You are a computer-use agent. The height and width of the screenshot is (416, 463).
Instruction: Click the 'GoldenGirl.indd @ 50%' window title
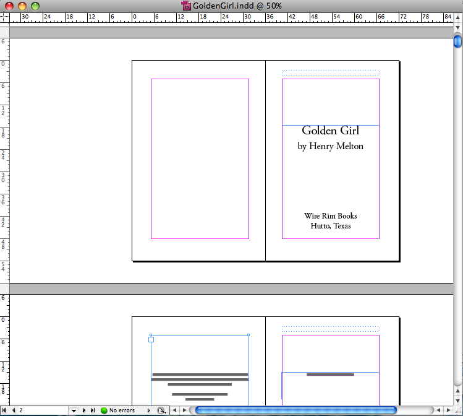coord(237,6)
